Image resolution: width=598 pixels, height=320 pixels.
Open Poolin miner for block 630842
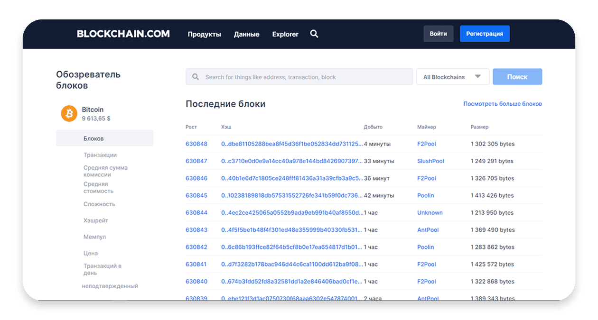point(426,247)
